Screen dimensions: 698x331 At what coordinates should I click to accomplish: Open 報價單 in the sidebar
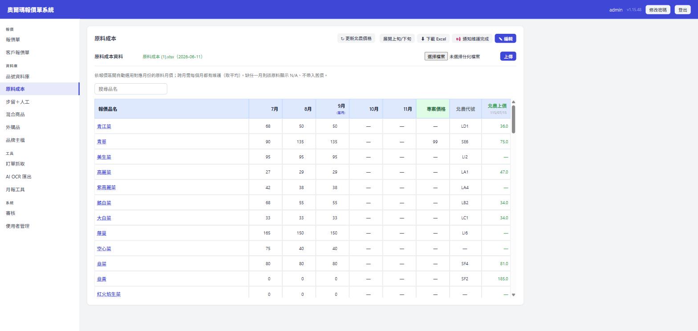point(40,40)
